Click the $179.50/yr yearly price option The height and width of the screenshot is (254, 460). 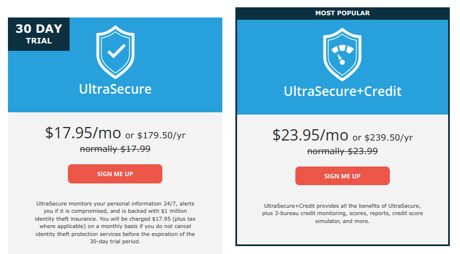pos(161,135)
